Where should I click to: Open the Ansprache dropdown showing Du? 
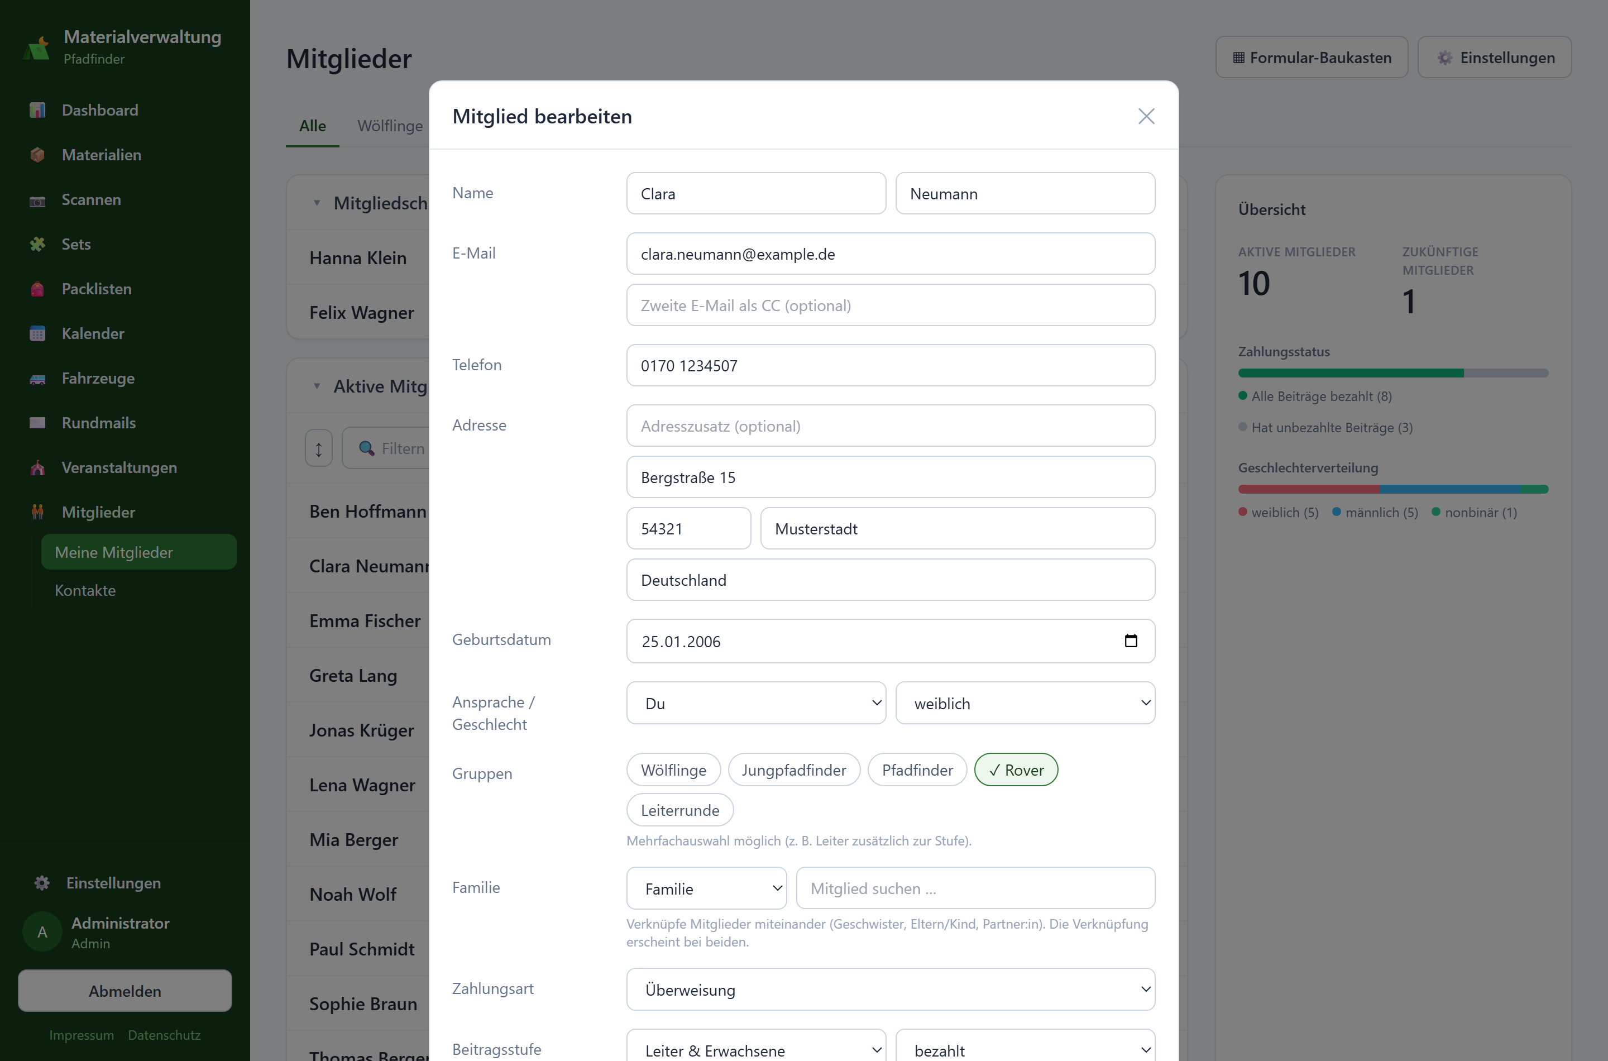[755, 703]
